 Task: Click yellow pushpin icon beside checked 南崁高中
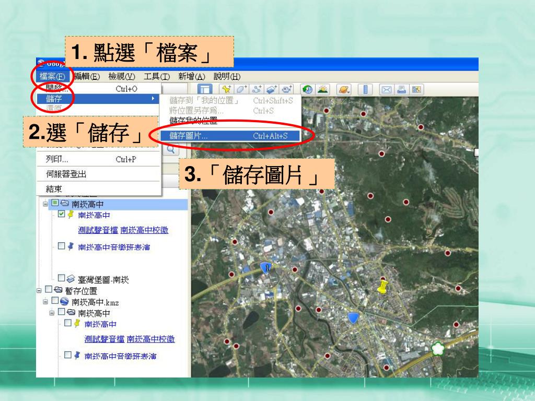pyautogui.click(x=71, y=214)
